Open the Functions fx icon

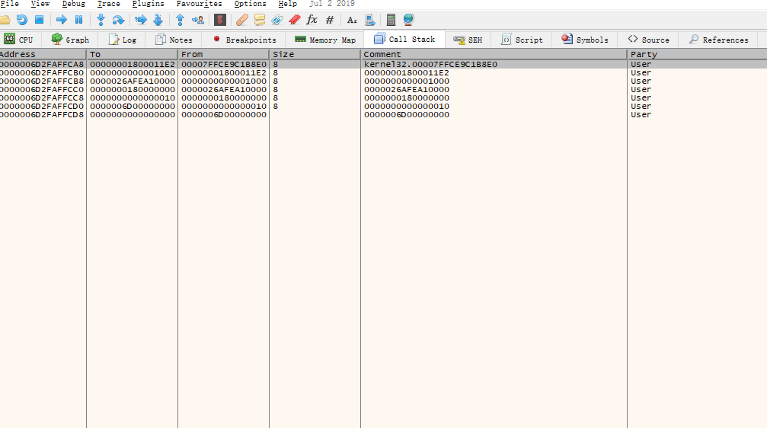pos(312,20)
